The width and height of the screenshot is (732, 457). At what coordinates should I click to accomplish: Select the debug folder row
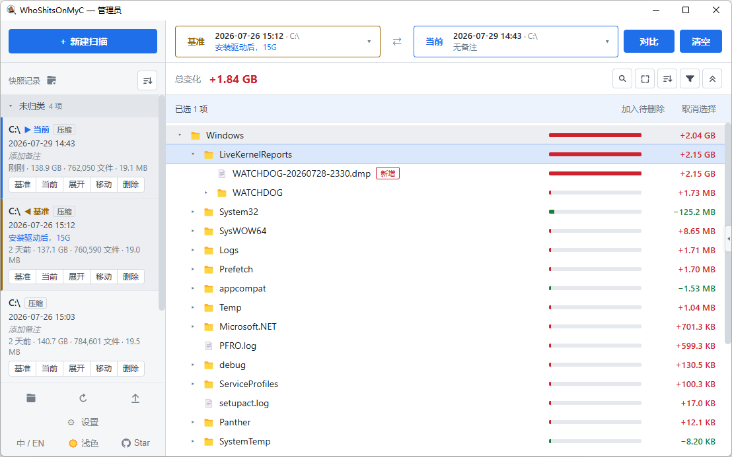[445, 365]
